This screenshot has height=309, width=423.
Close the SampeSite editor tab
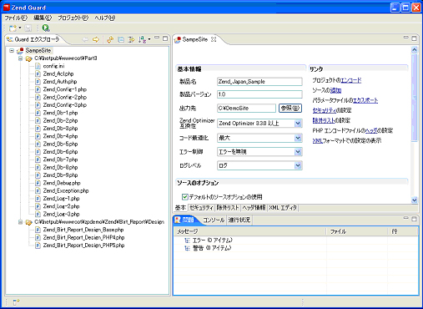tap(214, 39)
